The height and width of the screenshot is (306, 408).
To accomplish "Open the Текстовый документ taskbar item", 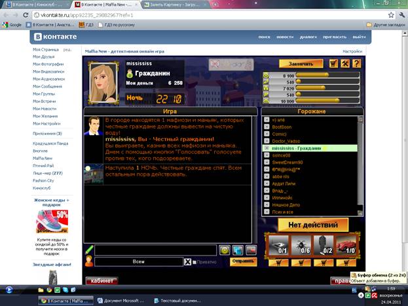I will 177,301.
